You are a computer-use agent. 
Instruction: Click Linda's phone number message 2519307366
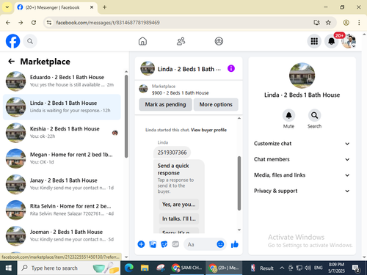172,153
